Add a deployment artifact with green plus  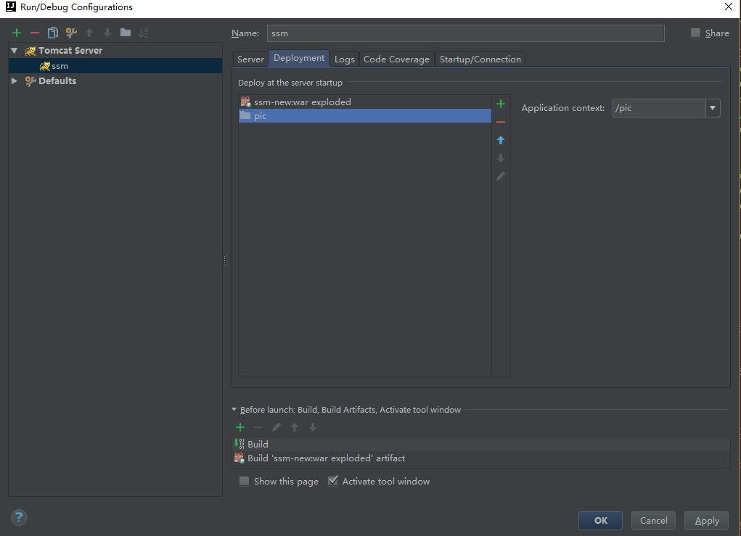[x=501, y=104]
